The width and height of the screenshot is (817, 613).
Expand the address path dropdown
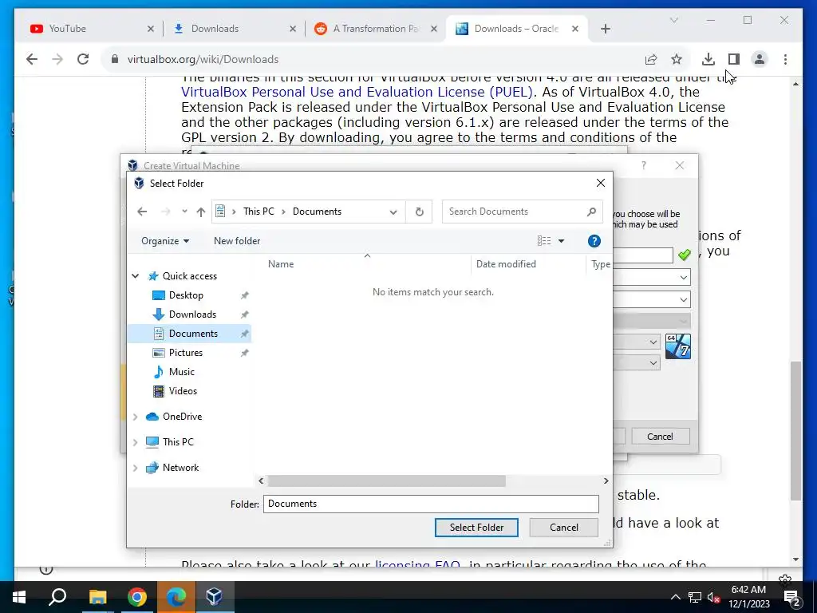tap(393, 212)
